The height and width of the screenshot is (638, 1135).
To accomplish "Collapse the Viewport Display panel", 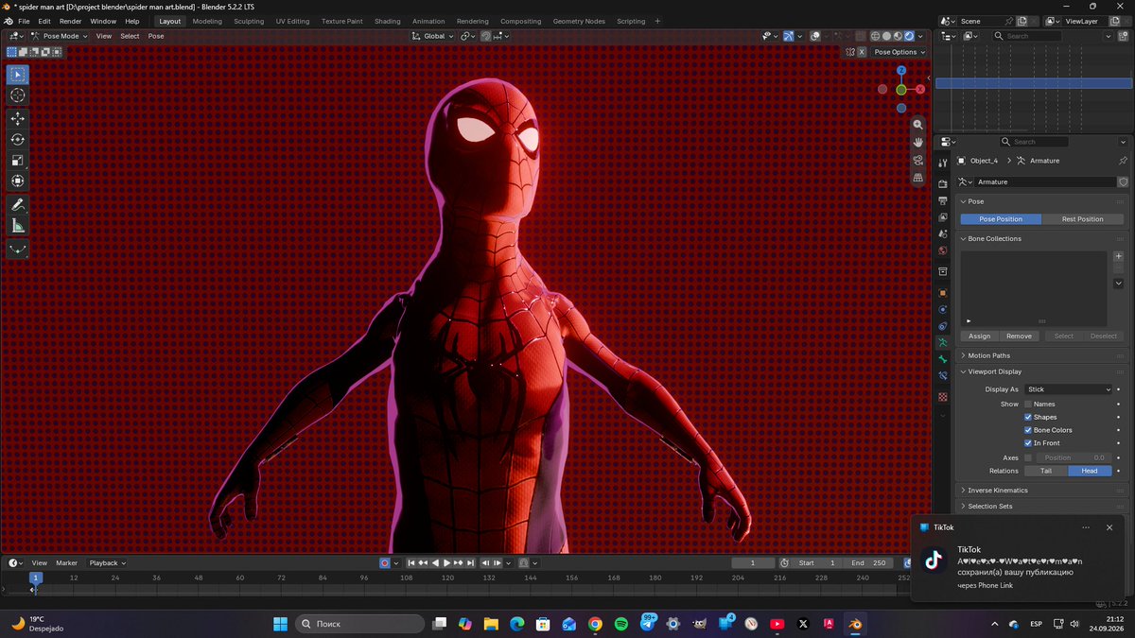I will (995, 371).
